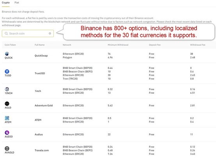Click the 1INCH ticker label
The width and height of the screenshot is (216, 158).
coord(9,93)
